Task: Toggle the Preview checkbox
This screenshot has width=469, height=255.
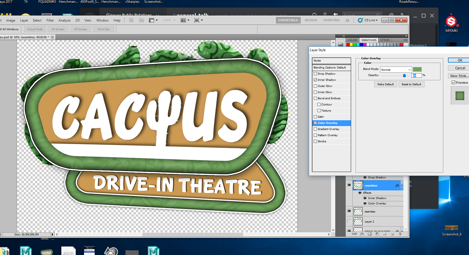Action: click(x=453, y=82)
